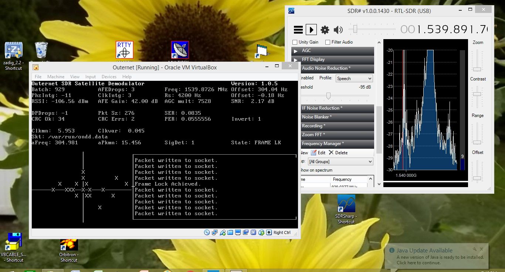The image size is (505, 272).
Task: Open the Recycle Bin desktop icon
Action: click(x=41, y=53)
